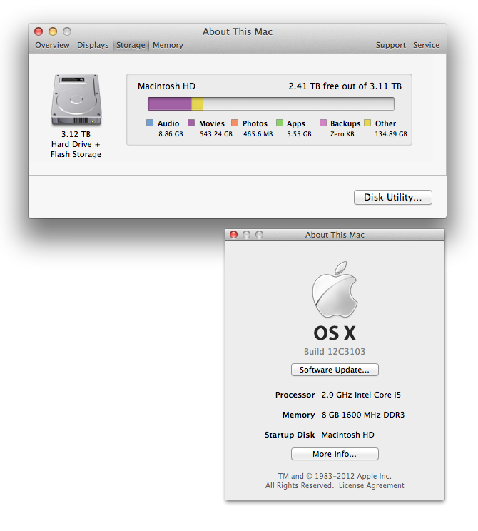Screen dimensions: 478x531
Task: Close the large Storage About This Mac window
Action: [39, 31]
